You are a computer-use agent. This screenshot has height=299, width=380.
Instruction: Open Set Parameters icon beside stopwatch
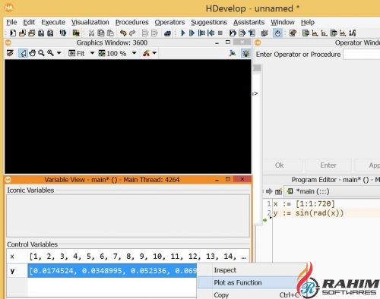pyautogui.click(x=293, y=33)
